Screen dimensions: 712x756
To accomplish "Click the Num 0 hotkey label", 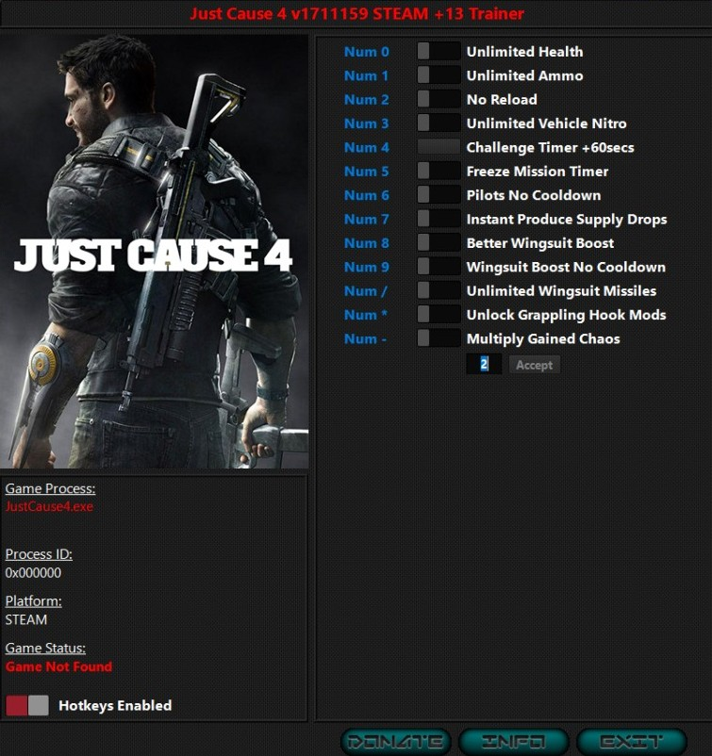I will [367, 52].
